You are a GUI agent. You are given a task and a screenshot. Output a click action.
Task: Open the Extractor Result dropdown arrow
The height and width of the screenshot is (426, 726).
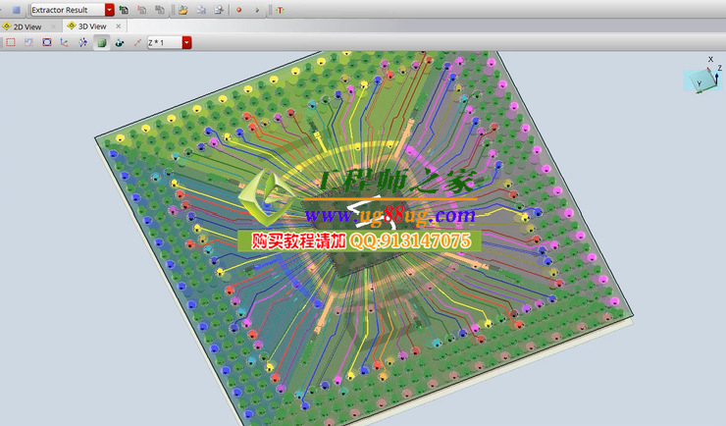(109, 9)
